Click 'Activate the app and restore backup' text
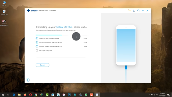172x97 pixels. coord(51,46)
